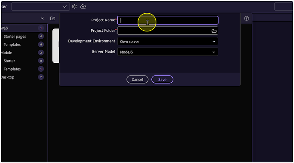Click the Project Folder text field
Image resolution: width=294 pixels, height=163 pixels.
tap(164, 31)
